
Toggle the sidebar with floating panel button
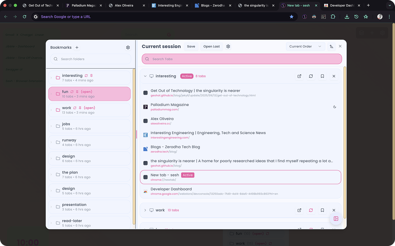click(336, 219)
